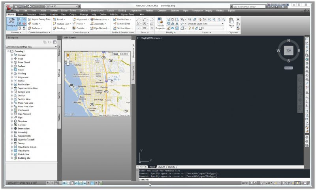Click the Intersections button
Screen dimensions: 316x190
(99, 19)
